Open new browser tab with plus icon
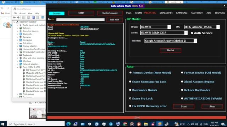This screenshot has height=127, width=227. point(187,2)
